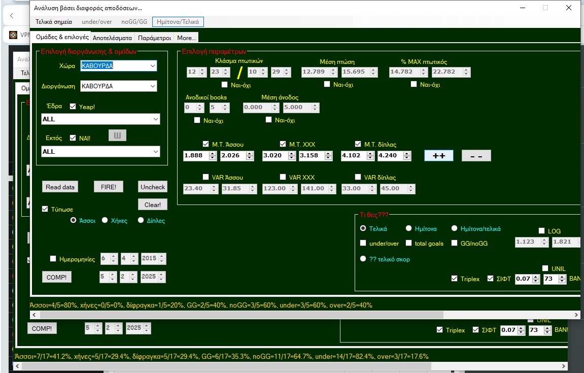Increase the M.T. Άσσου minimum value with up arrow

click(x=213, y=153)
